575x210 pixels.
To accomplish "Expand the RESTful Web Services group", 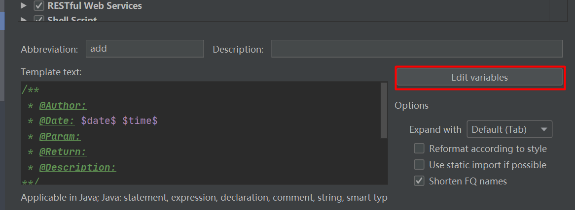I will (23, 6).
